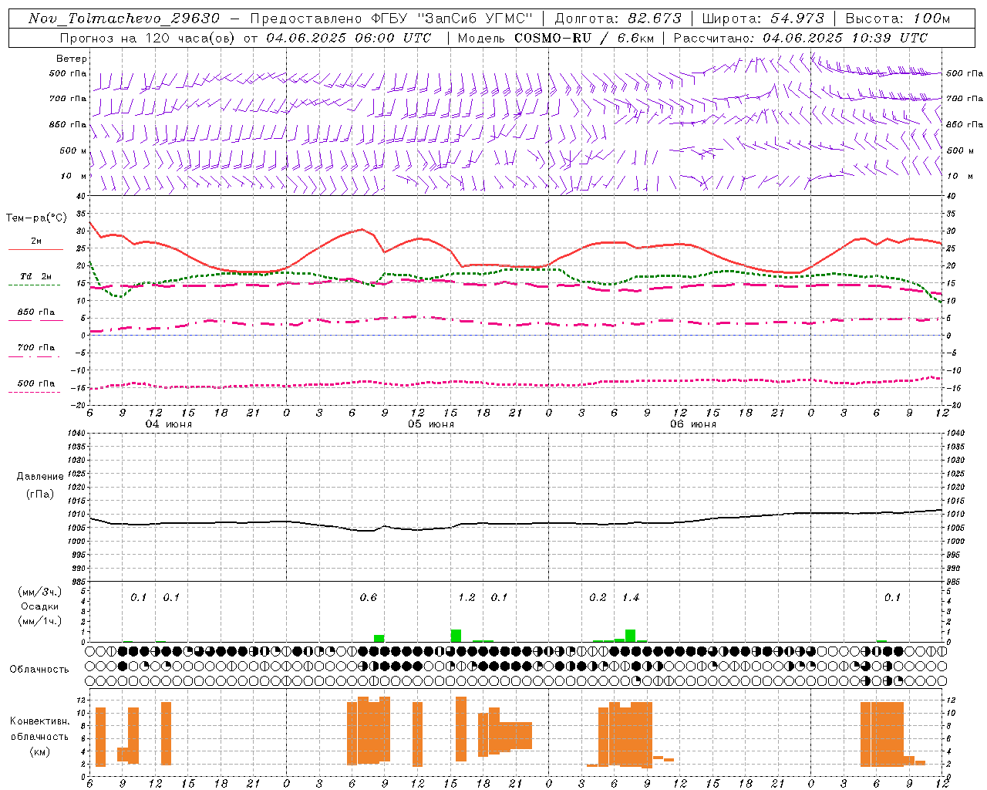
Task: Click the computed time 04.06.2025 10:39 UTC
Action: (845, 38)
